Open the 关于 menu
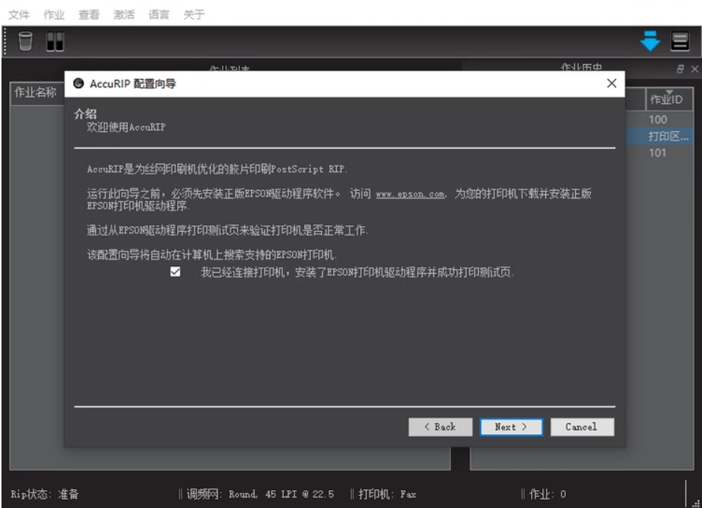This screenshot has width=702, height=508. [x=194, y=14]
